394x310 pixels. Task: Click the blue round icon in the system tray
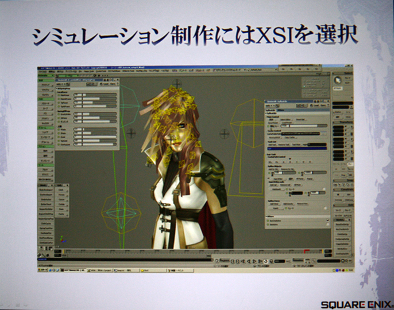point(337,270)
